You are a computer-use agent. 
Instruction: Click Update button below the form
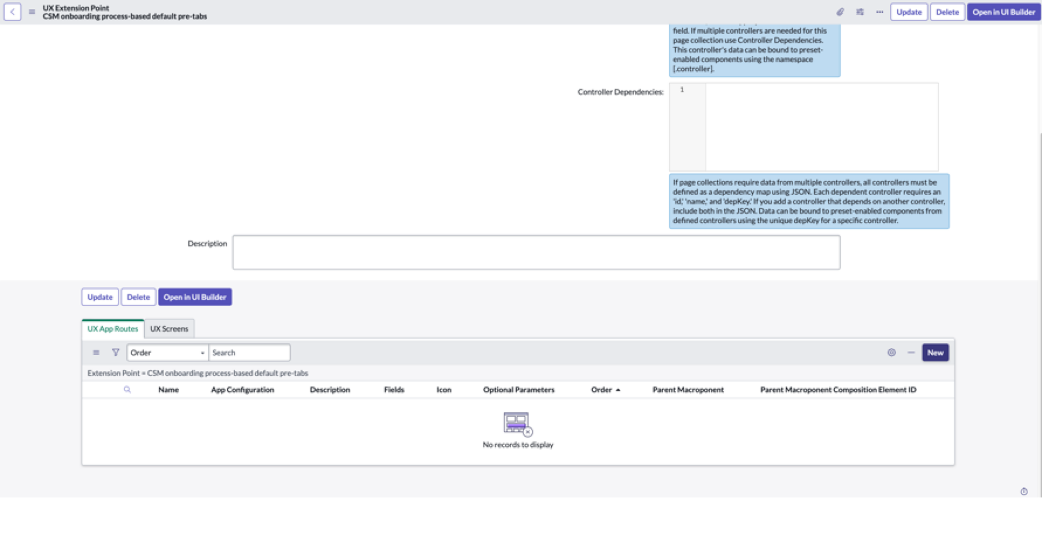pos(100,297)
